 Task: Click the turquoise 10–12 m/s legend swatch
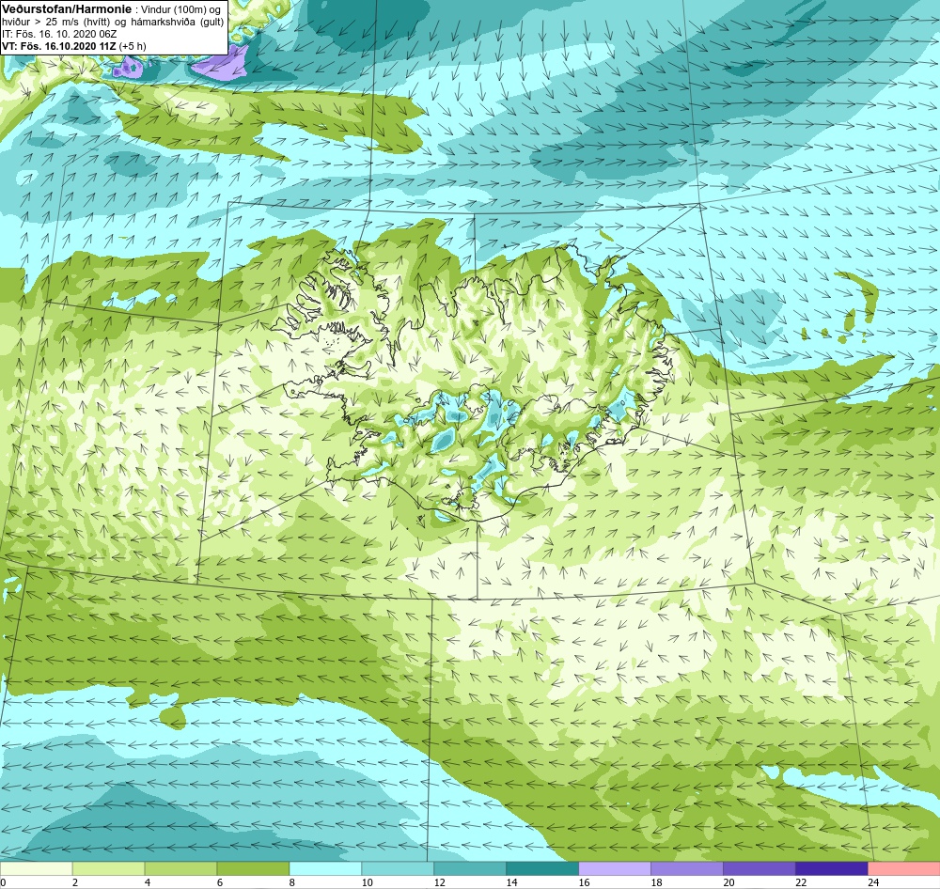tap(398, 868)
